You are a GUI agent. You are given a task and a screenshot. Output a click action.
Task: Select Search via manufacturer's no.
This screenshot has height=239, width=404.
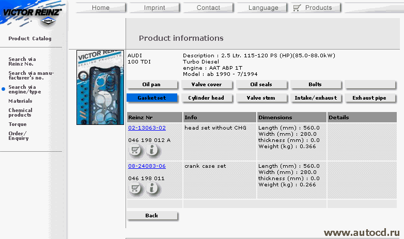pyautogui.click(x=31, y=75)
